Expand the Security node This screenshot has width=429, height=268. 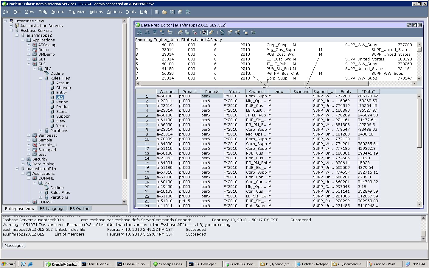pos(23,159)
